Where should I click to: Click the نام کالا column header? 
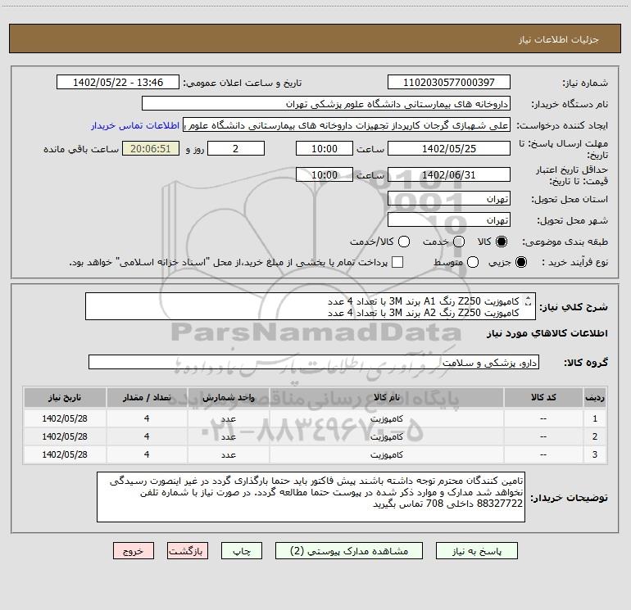pyautogui.click(x=386, y=398)
